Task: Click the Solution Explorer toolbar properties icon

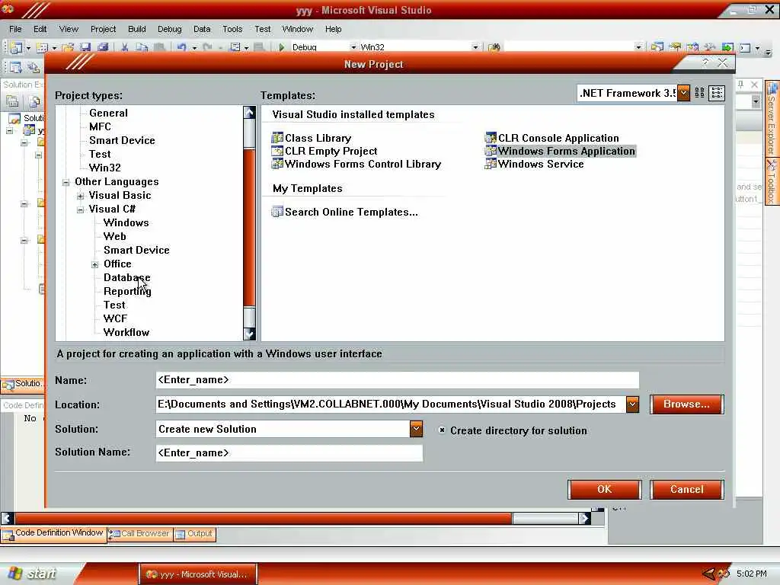Action: click(x=12, y=102)
